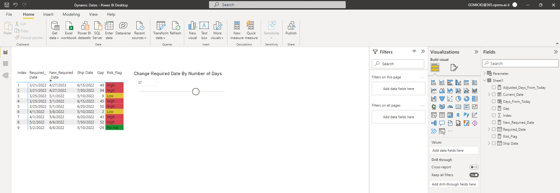Expand the Parameter table

pos(485,73)
